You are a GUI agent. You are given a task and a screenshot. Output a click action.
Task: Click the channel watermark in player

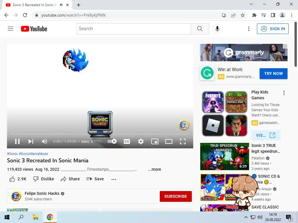184,125
